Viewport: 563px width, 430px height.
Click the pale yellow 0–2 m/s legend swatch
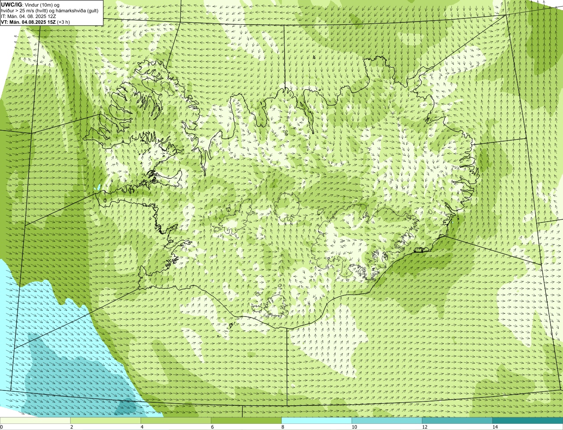click(35, 421)
